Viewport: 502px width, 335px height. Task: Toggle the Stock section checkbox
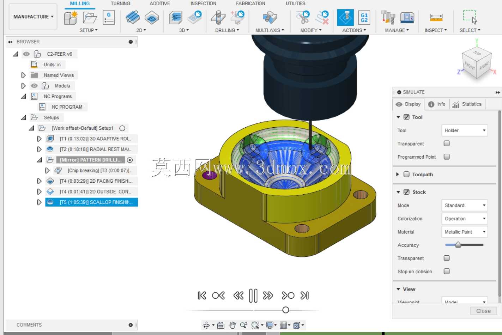[406, 192]
